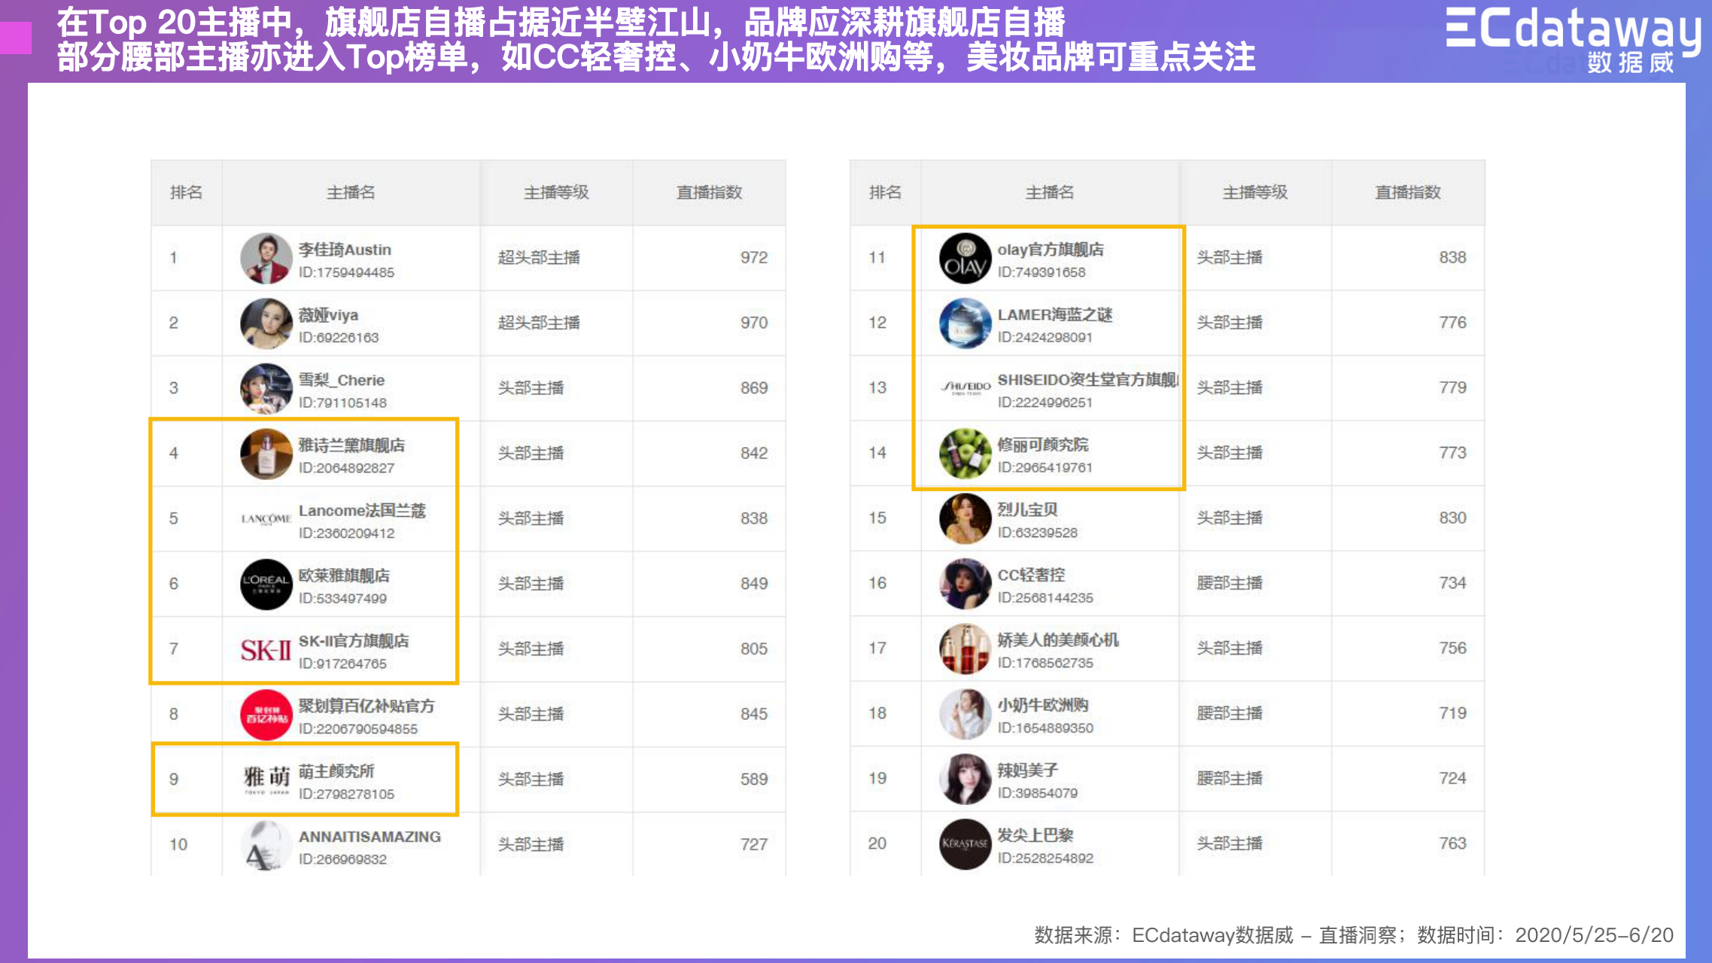Select the name olay官方旗舰店

click(x=1051, y=250)
